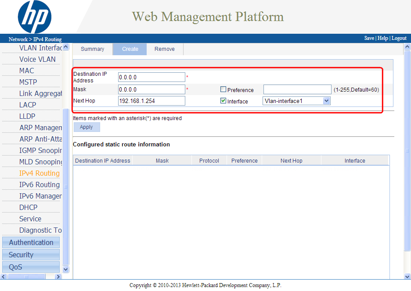This screenshot has height=291, width=411.
Task: Open the Remove tab
Action: [x=165, y=49]
